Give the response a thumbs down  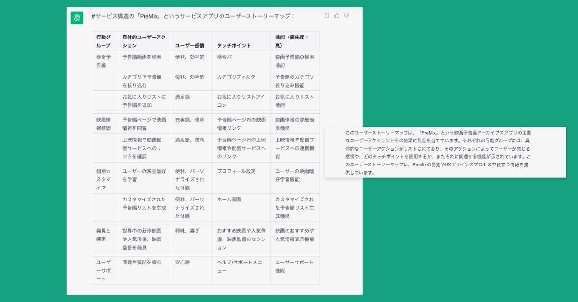346,16
